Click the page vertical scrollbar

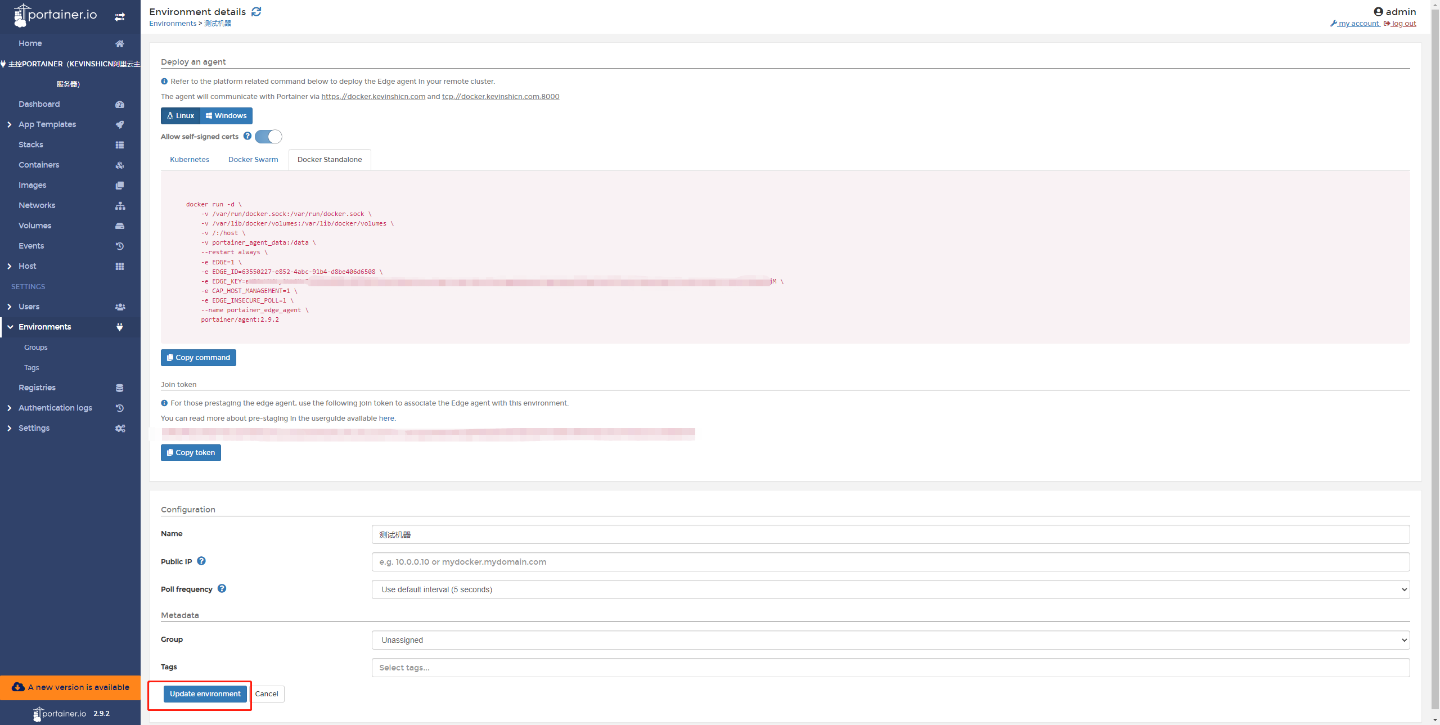click(1435, 360)
